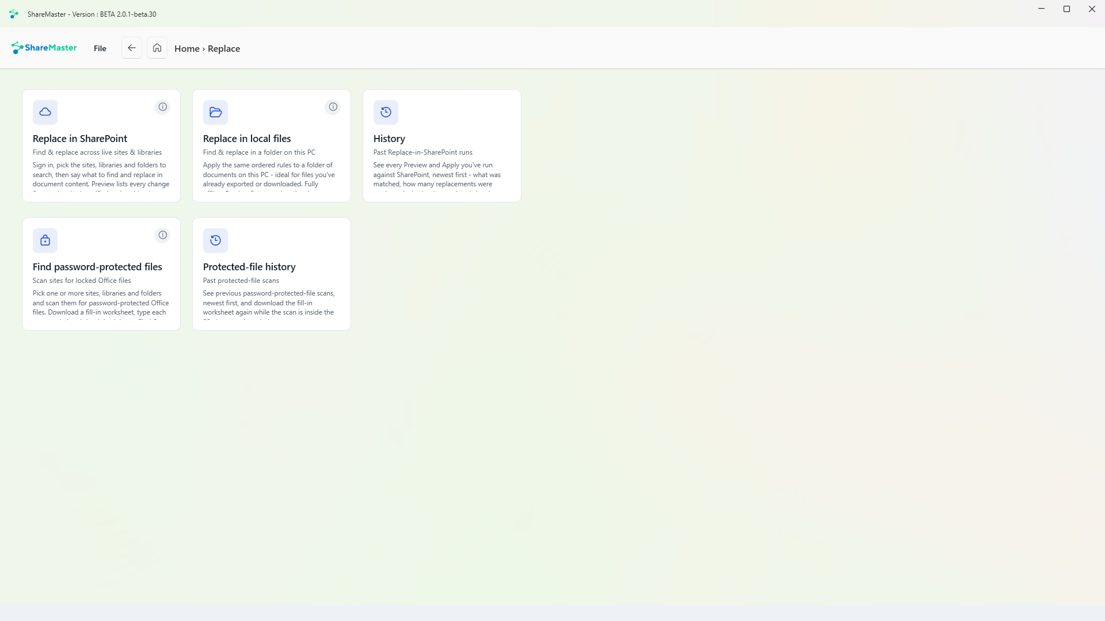Open the File menu
This screenshot has height=621, width=1105.
pyautogui.click(x=100, y=48)
